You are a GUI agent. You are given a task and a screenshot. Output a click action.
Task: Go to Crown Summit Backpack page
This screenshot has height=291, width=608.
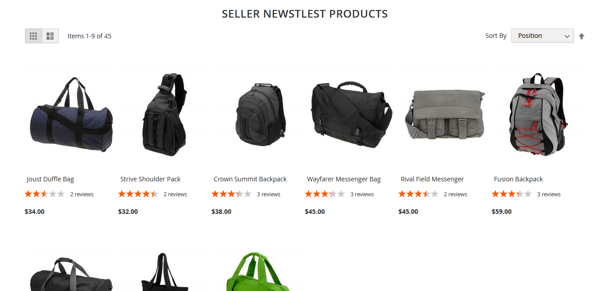click(250, 179)
